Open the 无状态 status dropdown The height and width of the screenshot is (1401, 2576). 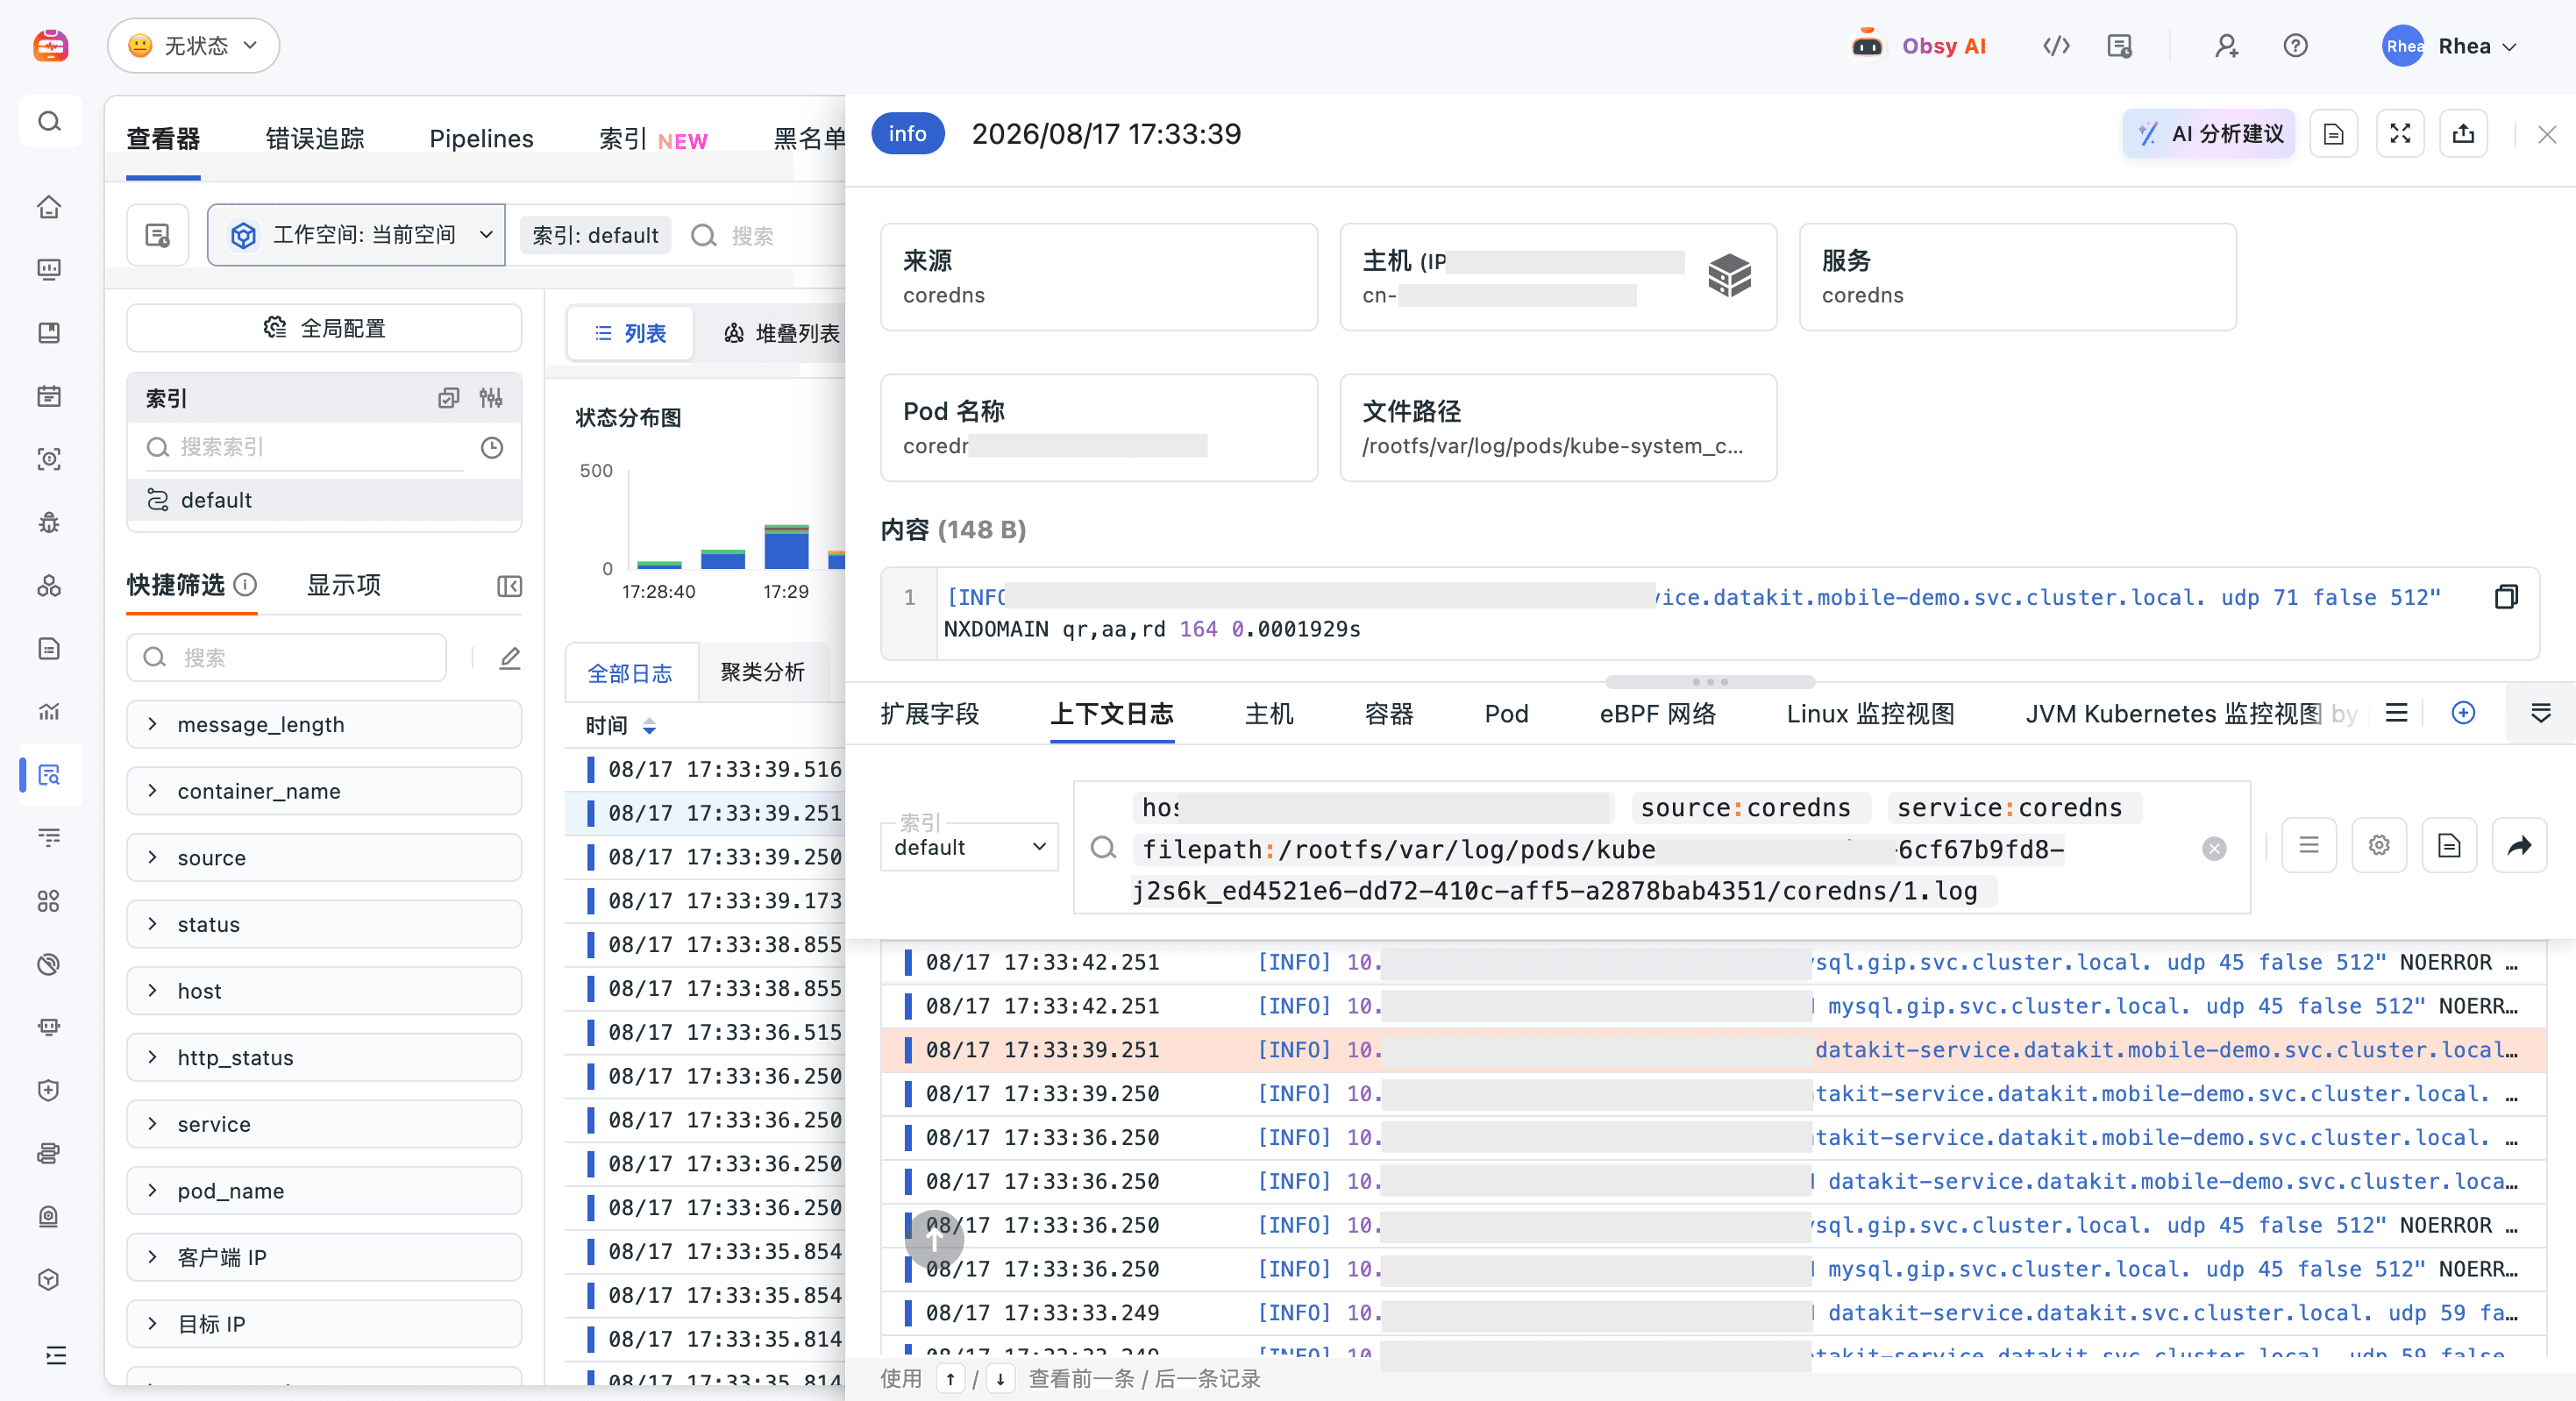click(193, 46)
